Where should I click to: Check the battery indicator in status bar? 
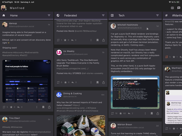pyautogui.click(x=178, y=2)
